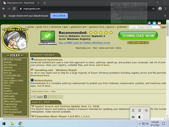The image size is (169, 127).
Task: Open the Windows Start button
Action: point(4,124)
